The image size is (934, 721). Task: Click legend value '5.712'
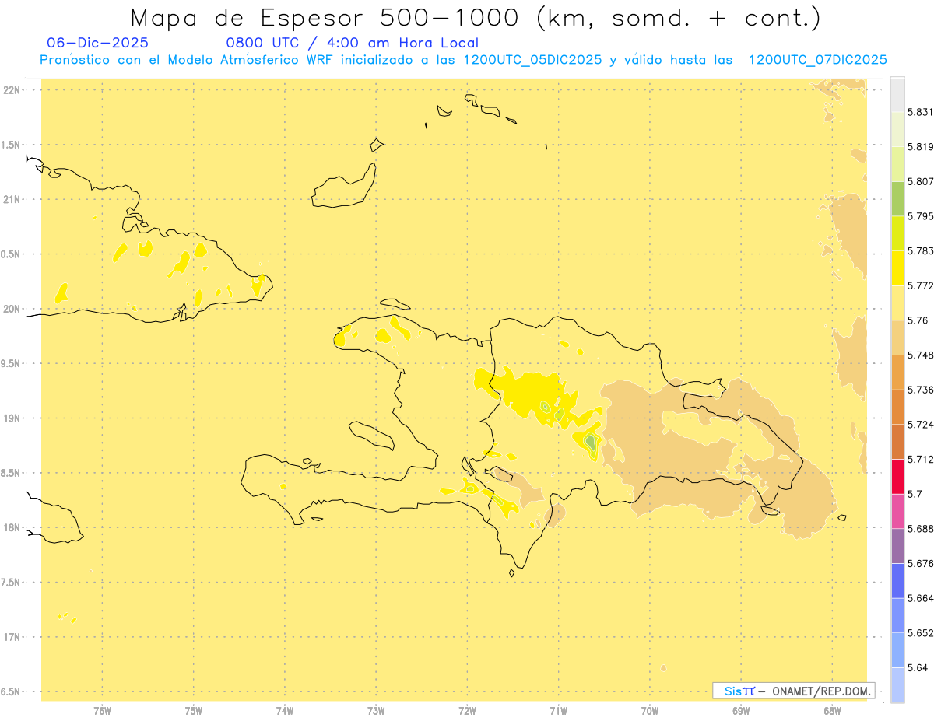pyautogui.click(x=921, y=459)
